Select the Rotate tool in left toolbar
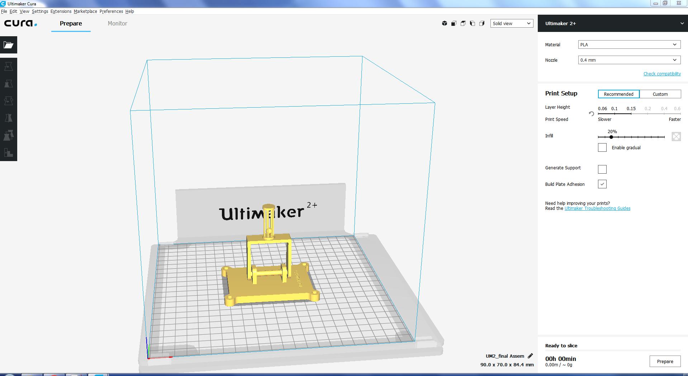 coord(9,101)
